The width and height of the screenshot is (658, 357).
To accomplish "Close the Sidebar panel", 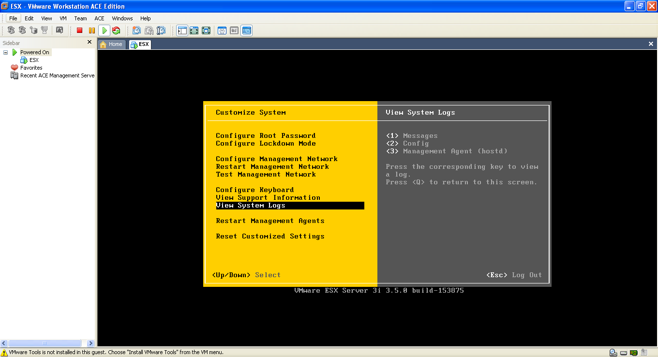I will [x=90, y=42].
